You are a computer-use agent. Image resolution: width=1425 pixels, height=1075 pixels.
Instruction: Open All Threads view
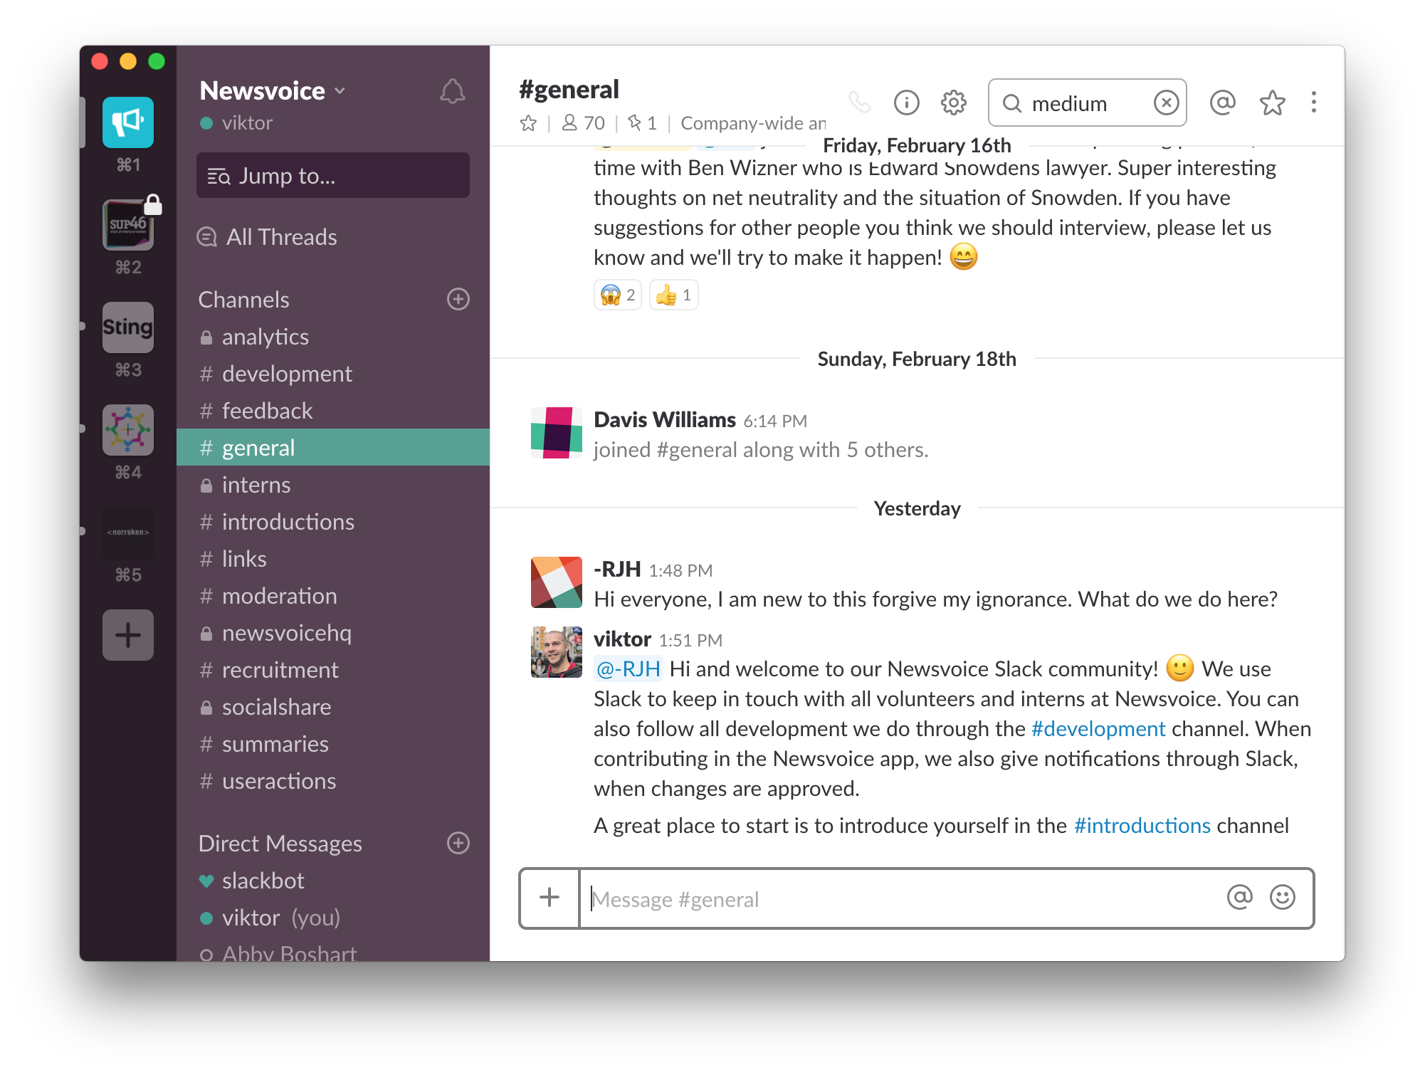point(268,237)
